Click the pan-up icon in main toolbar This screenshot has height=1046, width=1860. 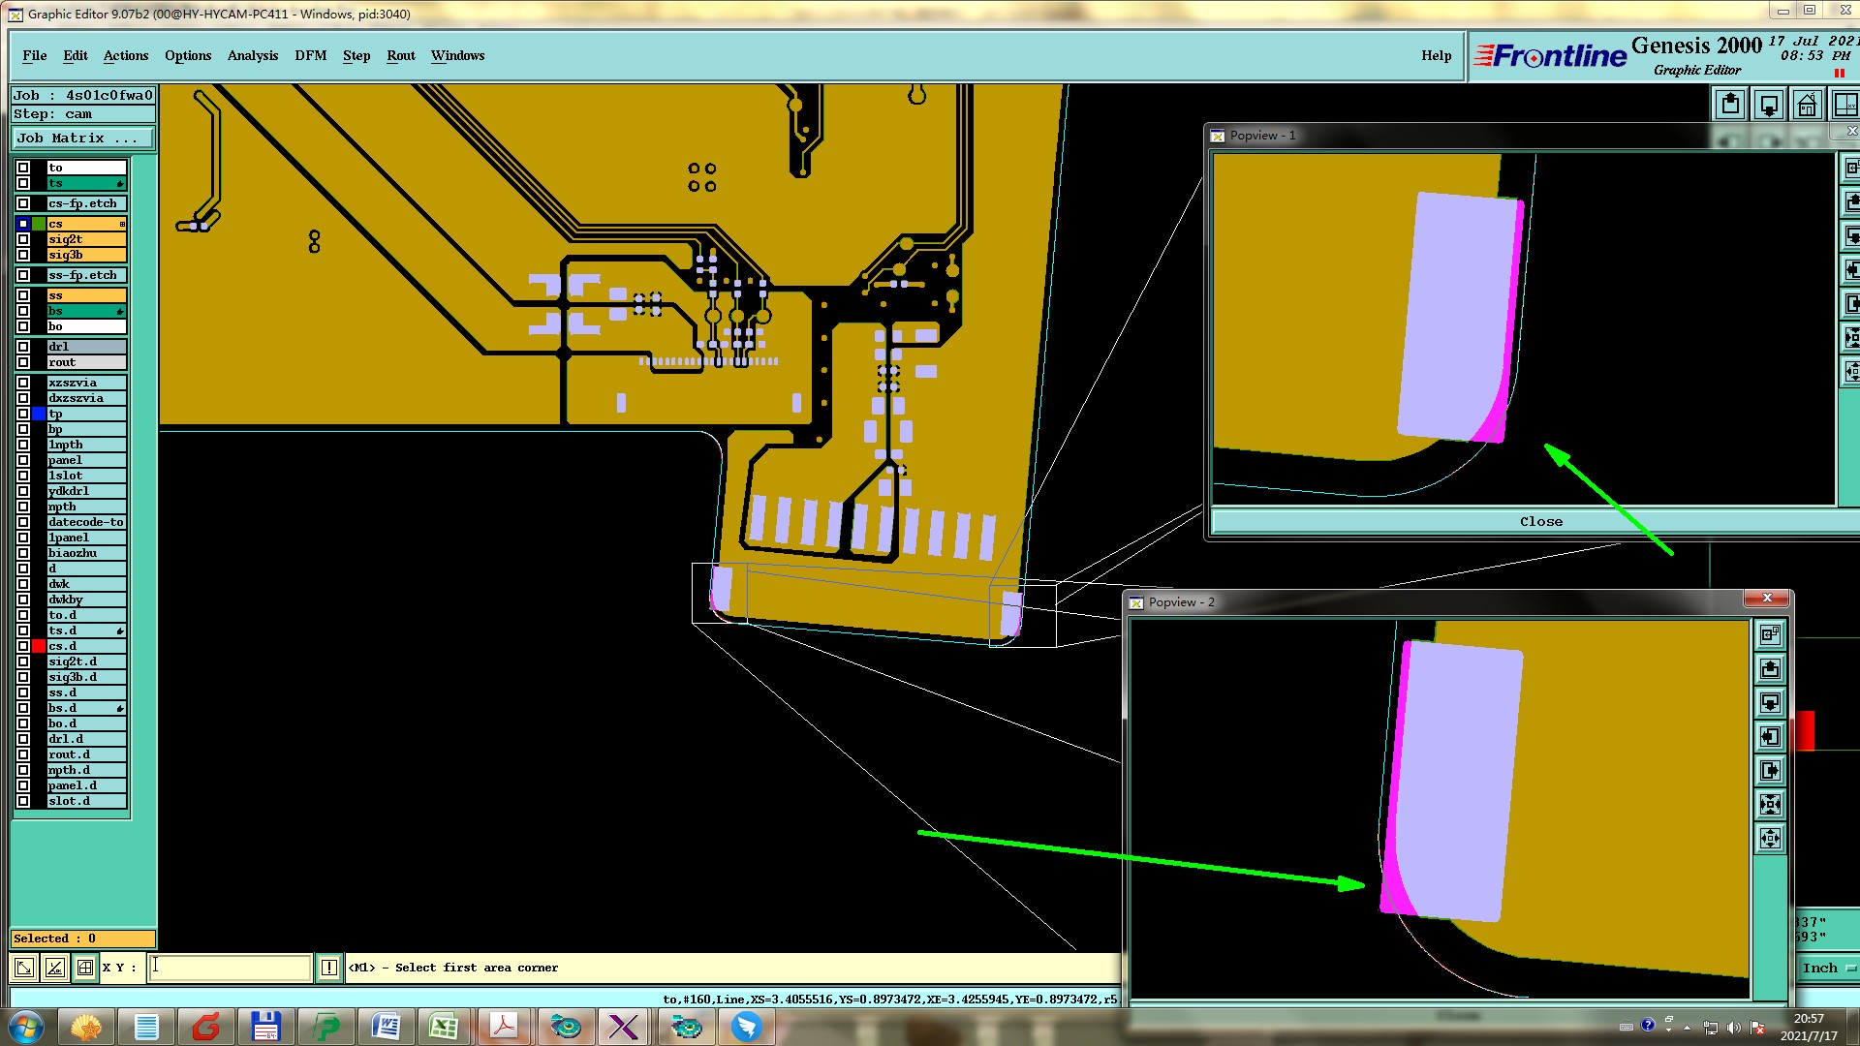click(x=1730, y=104)
